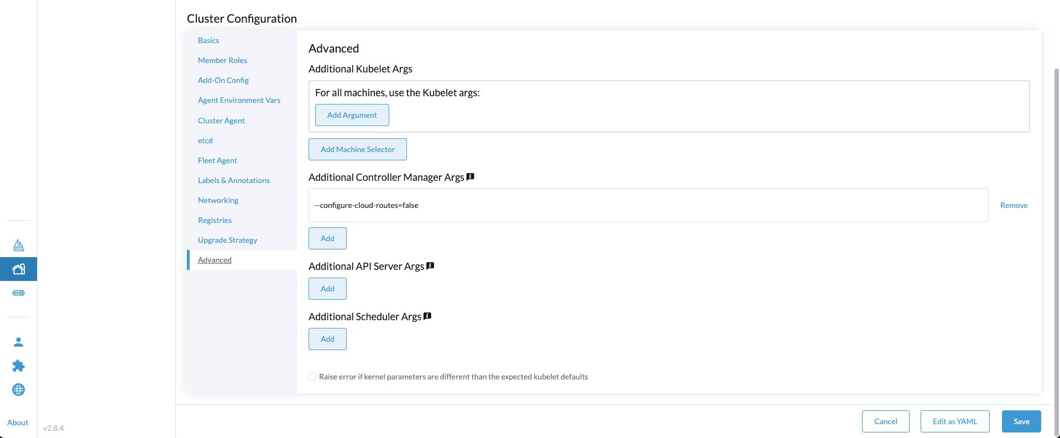Screen dimensions: 1060x438
Task: Show info icon for Scheduler Args
Action: point(427,316)
